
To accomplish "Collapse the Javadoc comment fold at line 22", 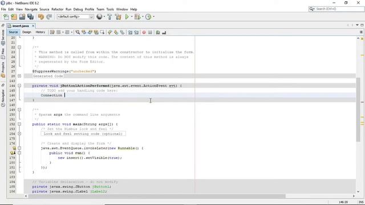I will [19, 47].
